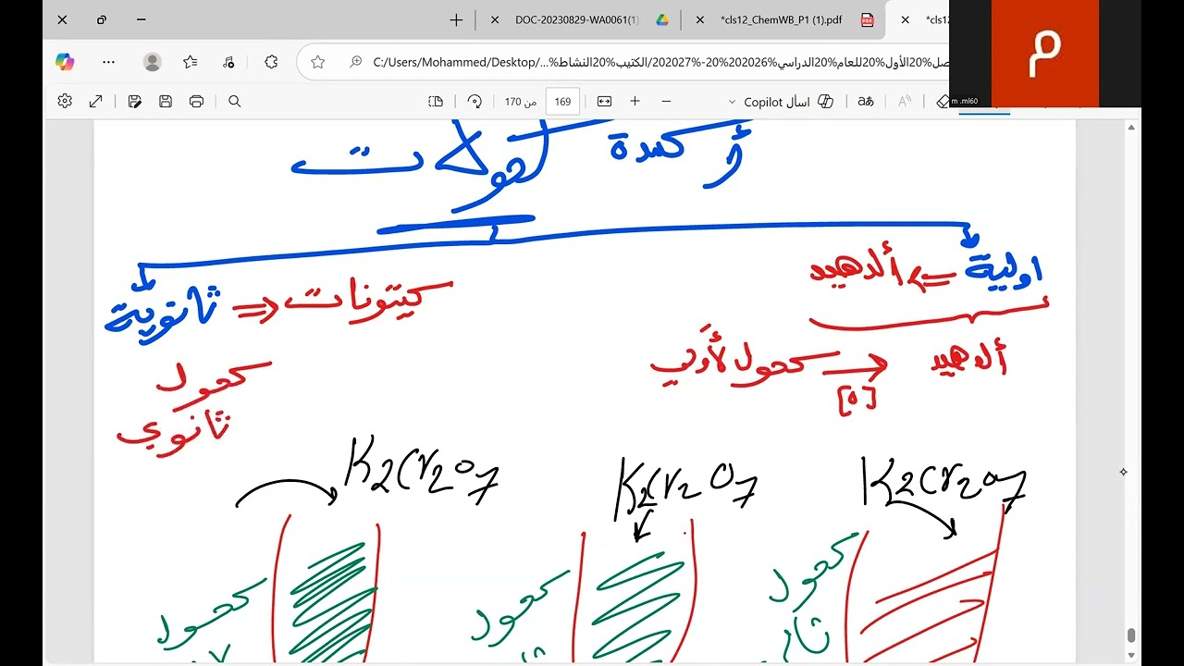1184x666 pixels.
Task: Open the Extensions puzzle icon
Action: (x=271, y=62)
